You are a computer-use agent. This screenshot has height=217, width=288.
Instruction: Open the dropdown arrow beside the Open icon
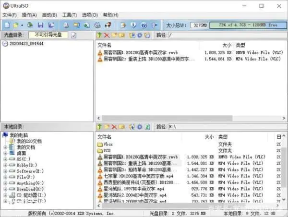22,25
